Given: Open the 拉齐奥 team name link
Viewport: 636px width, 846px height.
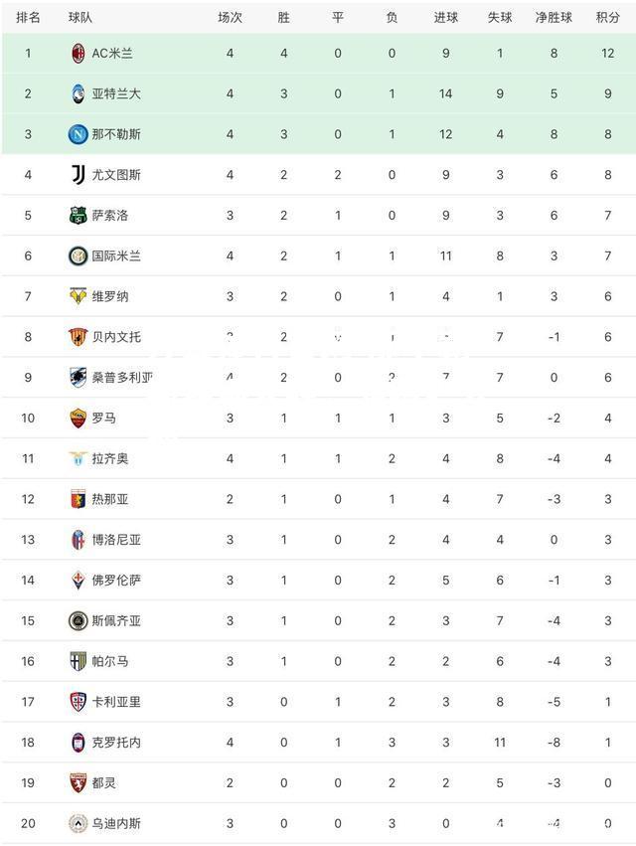Looking at the screenshot, I should [110, 458].
